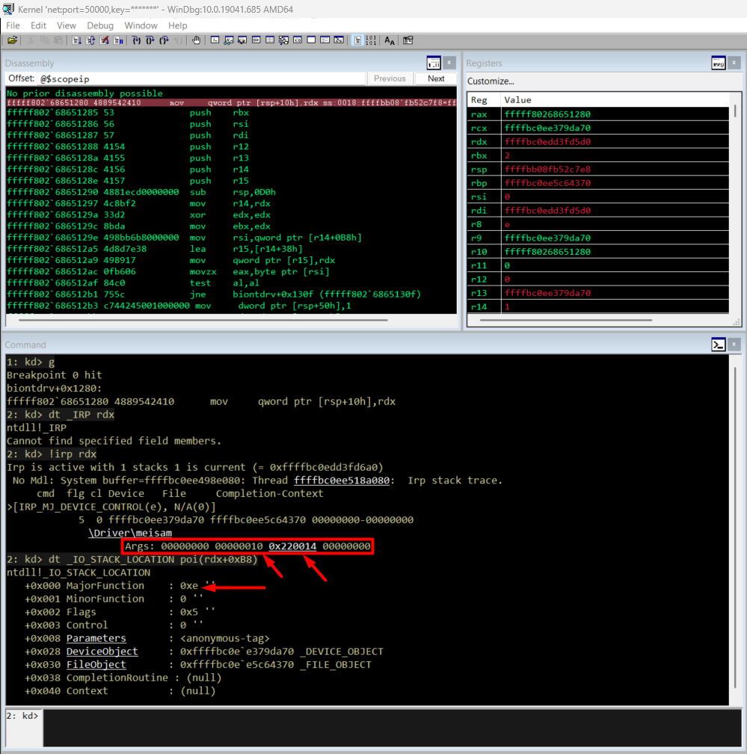
Task: Open the Debug menu
Action: [x=100, y=25]
